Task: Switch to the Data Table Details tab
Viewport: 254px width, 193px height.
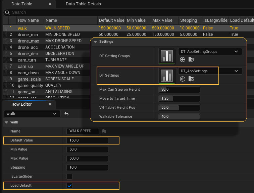Action: click(x=83, y=4)
